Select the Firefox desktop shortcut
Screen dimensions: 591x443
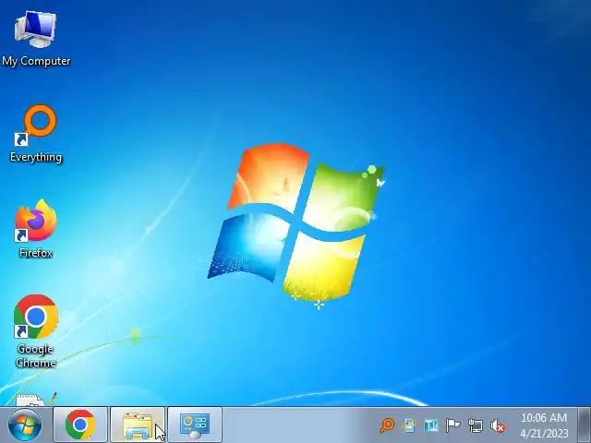[x=36, y=229]
